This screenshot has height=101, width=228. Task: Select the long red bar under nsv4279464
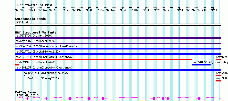coord(104,59)
